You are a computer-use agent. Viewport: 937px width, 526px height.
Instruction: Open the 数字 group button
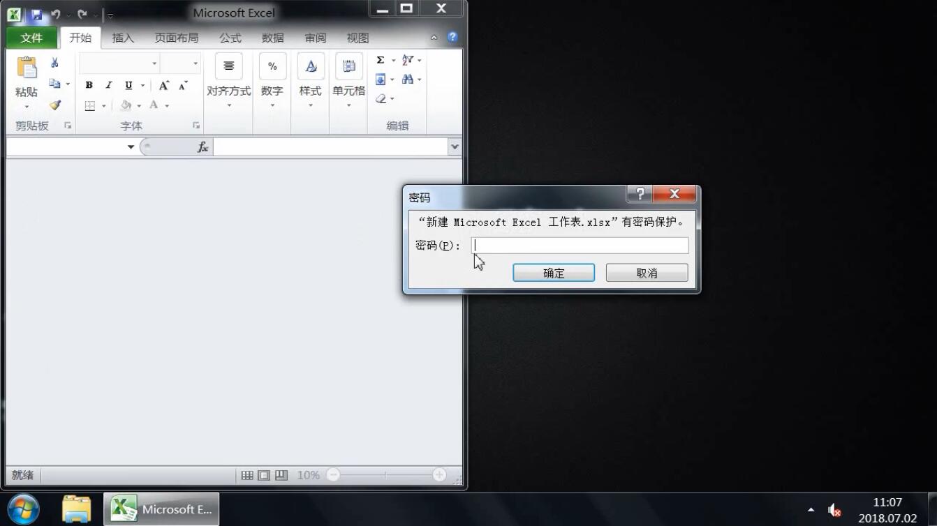pyautogui.click(x=272, y=82)
